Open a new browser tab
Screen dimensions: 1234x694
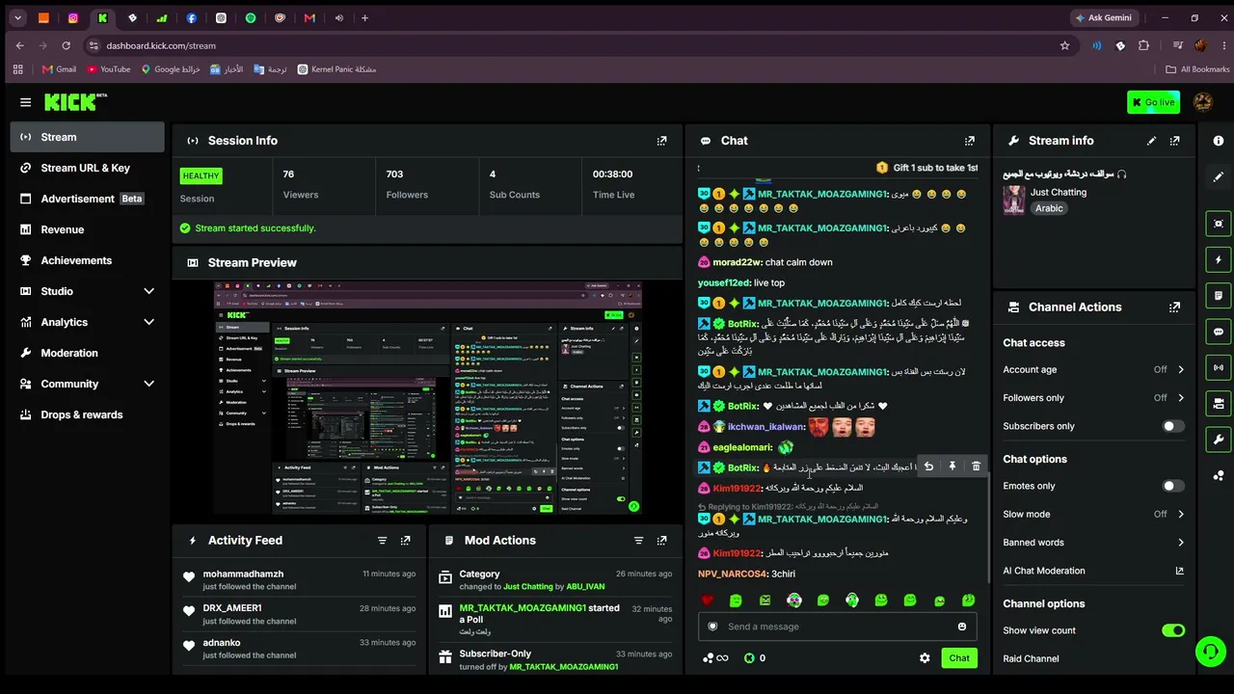(364, 17)
